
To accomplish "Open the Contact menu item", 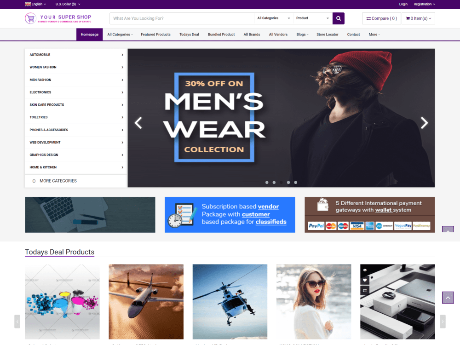I will click(x=353, y=34).
